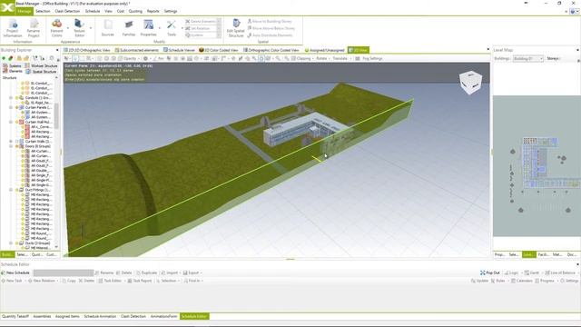Viewport: 581px width, 327px height.
Task: Open the Buildings dropdown in Level Map
Action: (x=528, y=58)
